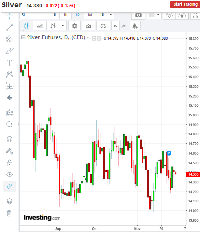Click the Sep label on time axis
Screen dimensions: 200x232
pyautogui.click(x=58, y=229)
